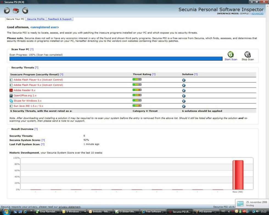Open the solution icon for Skype for Windows
Screen dimensions: 269x215
coord(184,101)
